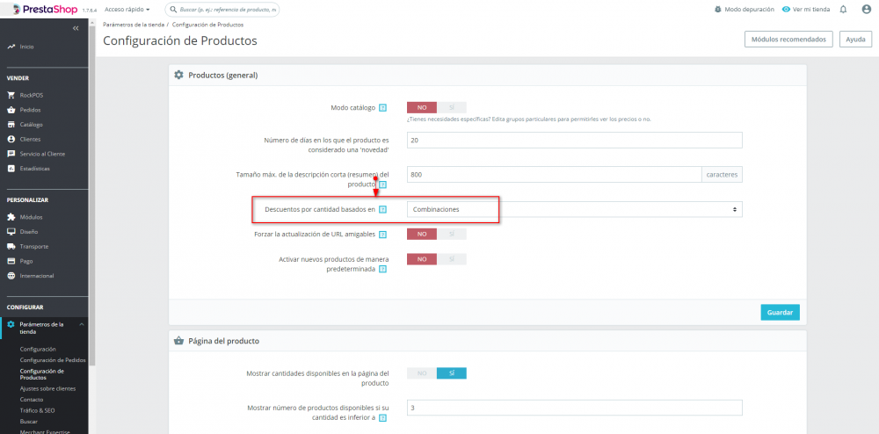Click help icon next to Modo catálogo
This screenshot has width=879, height=434.
point(382,108)
